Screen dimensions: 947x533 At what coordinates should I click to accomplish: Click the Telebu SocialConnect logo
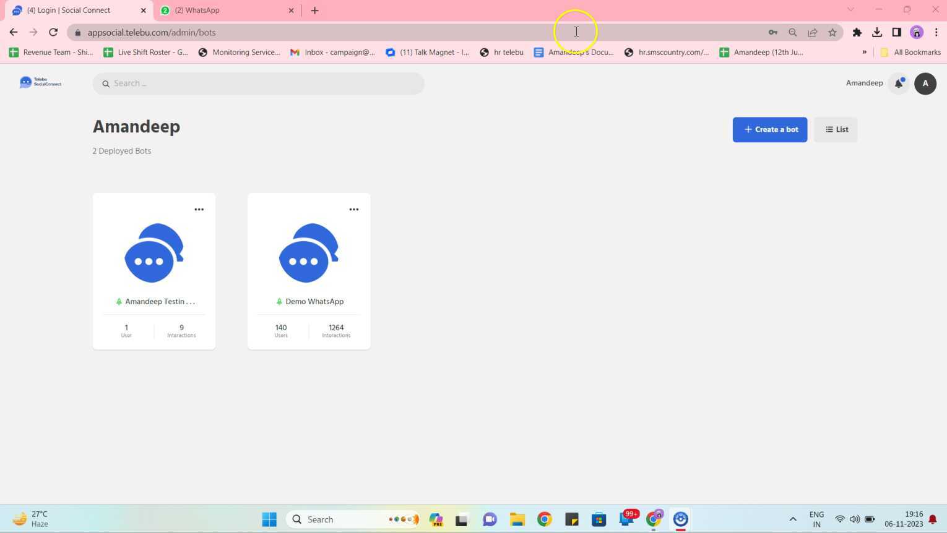pos(40,82)
